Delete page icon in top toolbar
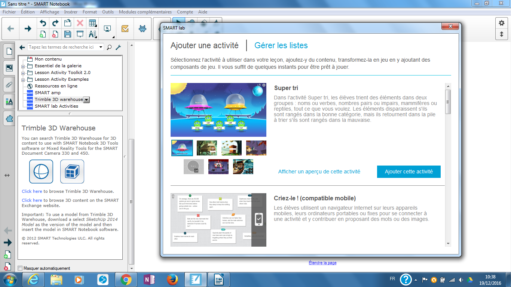The height and width of the screenshot is (287, 511). tap(55, 34)
